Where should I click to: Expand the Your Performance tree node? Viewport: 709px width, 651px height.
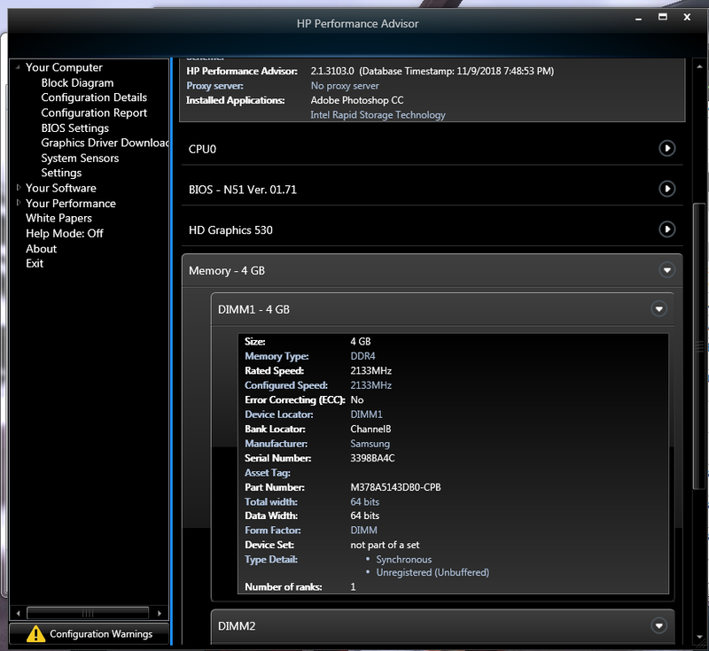[x=18, y=203]
